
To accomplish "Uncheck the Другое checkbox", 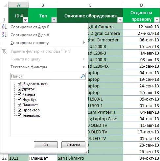I will 19,89.
